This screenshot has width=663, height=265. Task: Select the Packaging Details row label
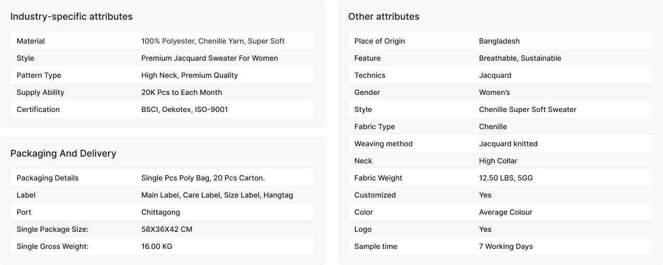[47, 178]
